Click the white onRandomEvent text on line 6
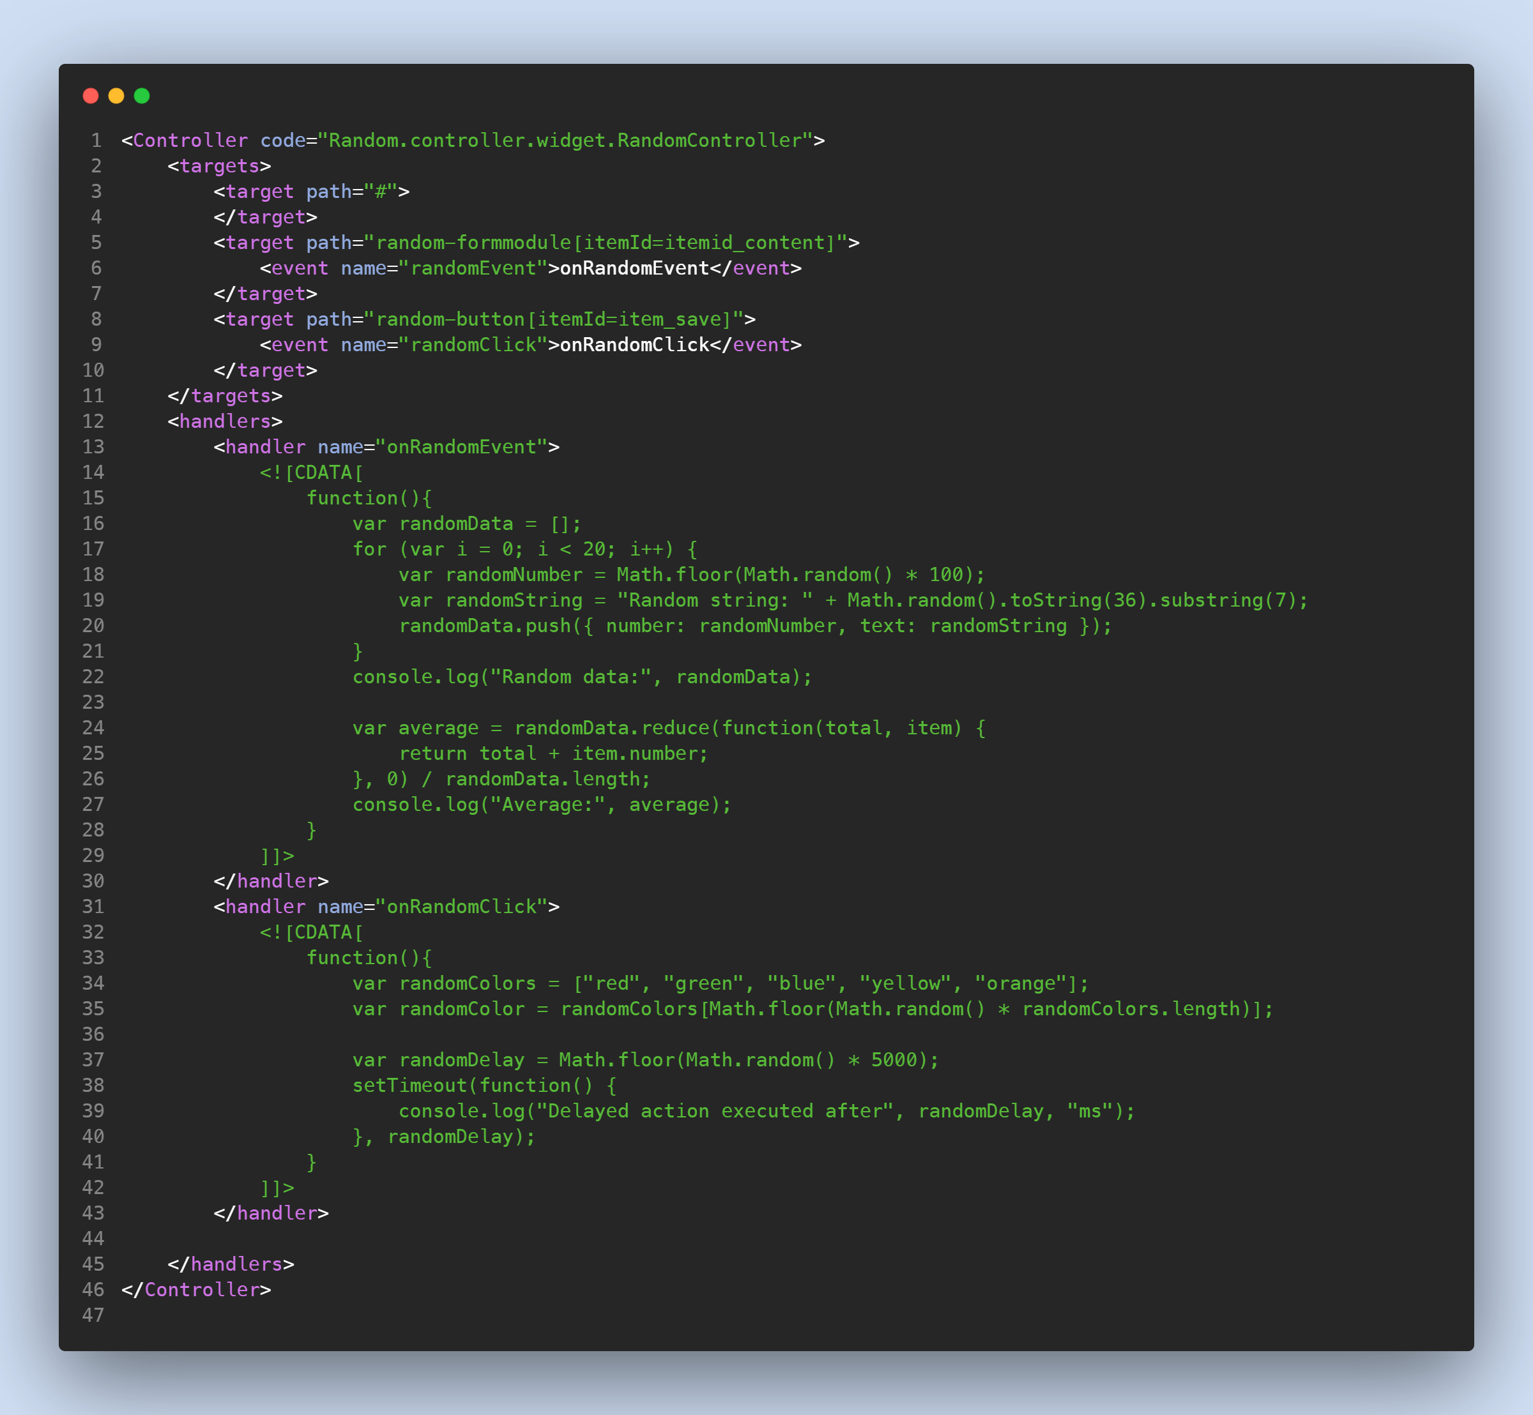 click(x=634, y=268)
